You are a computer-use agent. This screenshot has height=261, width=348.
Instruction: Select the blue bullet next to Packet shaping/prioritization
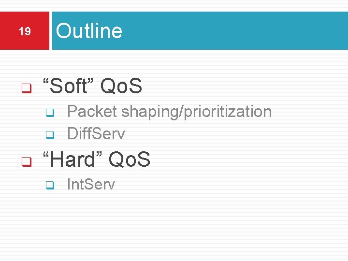[50, 113]
